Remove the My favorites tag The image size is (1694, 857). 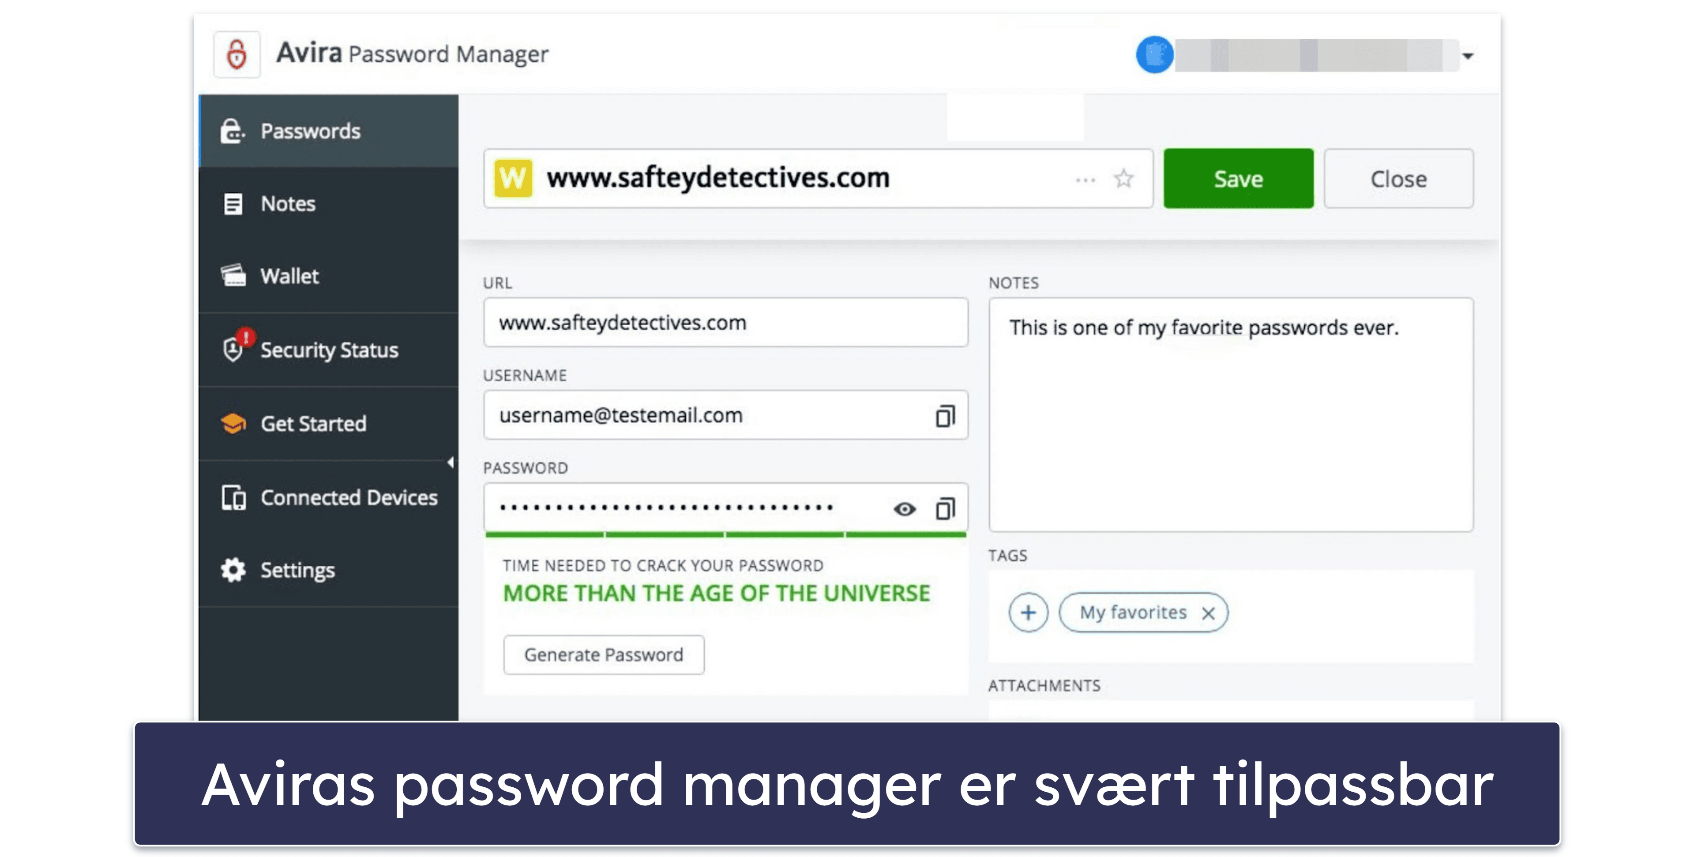1211,611
